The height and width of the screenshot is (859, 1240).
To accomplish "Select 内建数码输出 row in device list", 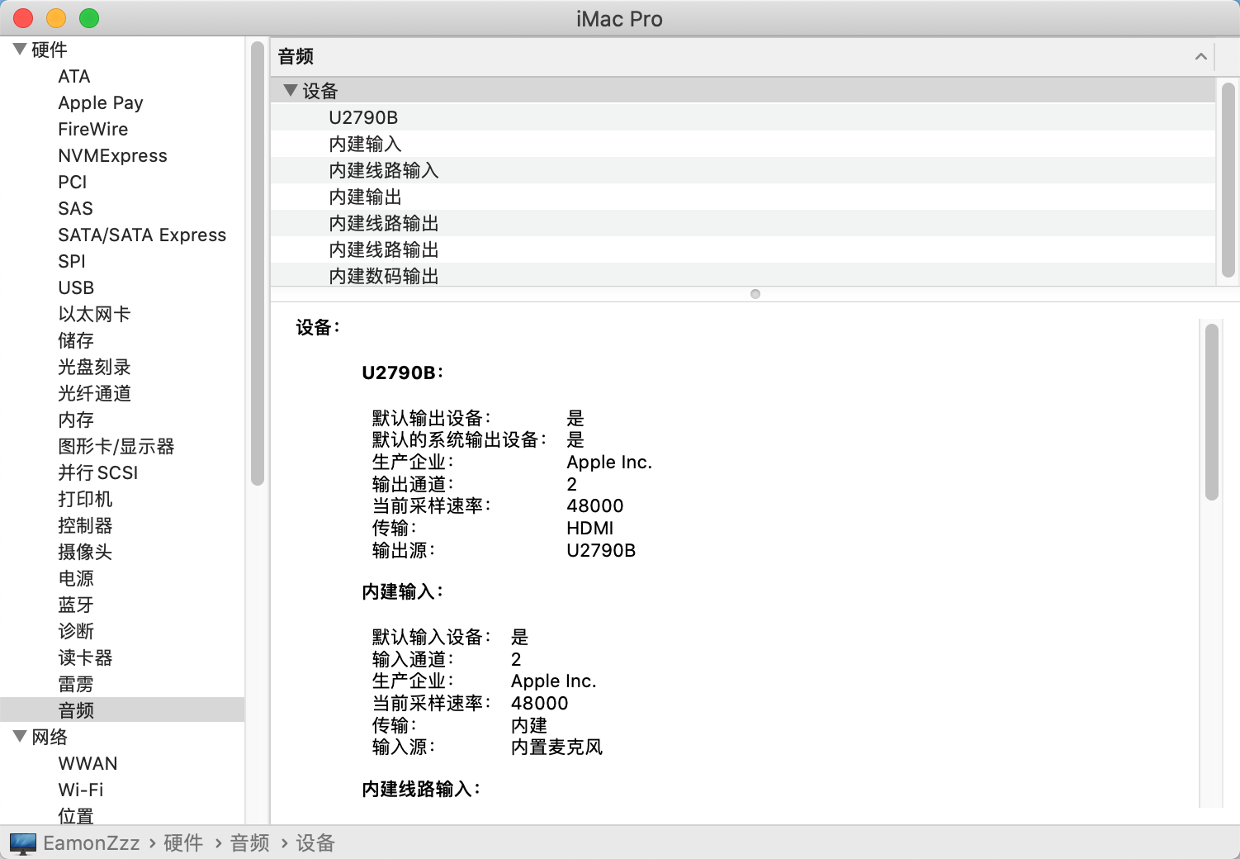I will pos(743,275).
